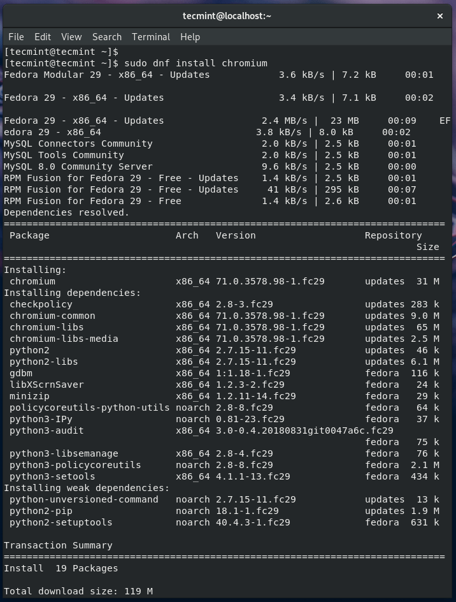
Task: Click the Version column header
Action: pyautogui.click(x=236, y=235)
